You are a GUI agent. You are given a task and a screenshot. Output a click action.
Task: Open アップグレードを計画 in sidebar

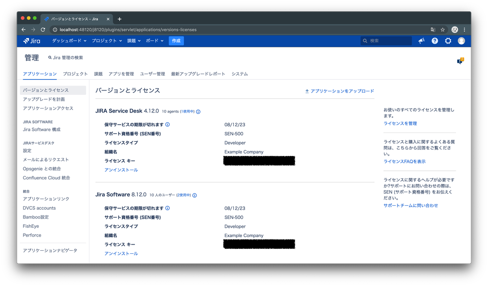point(44,99)
